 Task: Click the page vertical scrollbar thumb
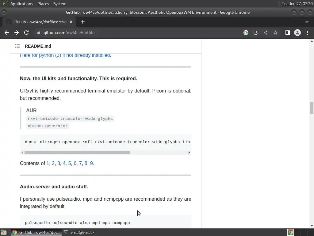(312, 108)
